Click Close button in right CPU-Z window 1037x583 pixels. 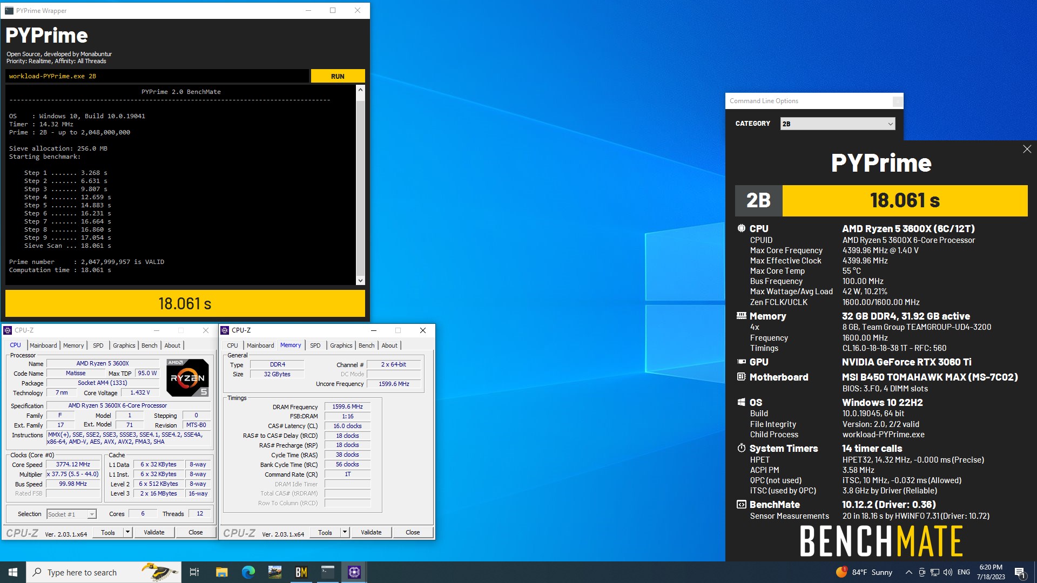413,533
